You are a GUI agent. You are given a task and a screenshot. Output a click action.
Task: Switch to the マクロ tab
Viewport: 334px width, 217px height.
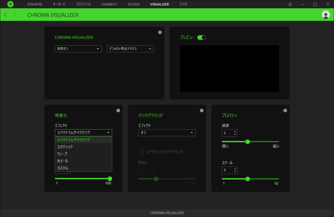pos(183,4)
